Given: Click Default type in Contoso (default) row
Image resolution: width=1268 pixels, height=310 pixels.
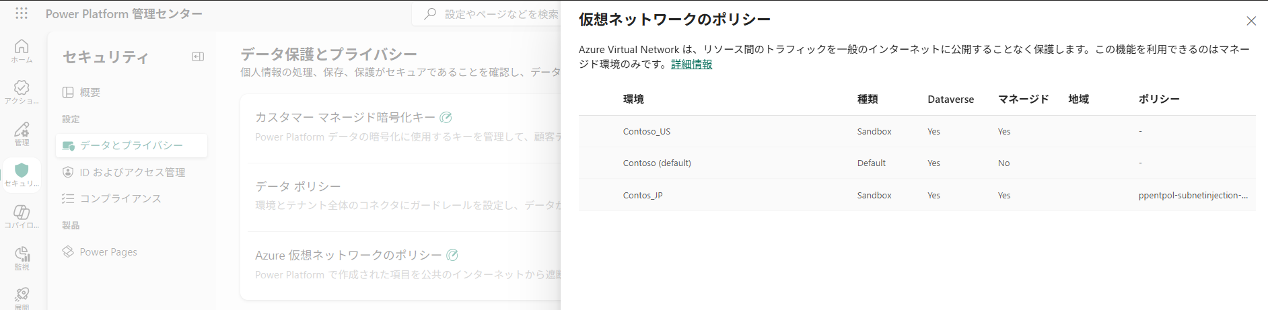Looking at the screenshot, I should [871, 163].
